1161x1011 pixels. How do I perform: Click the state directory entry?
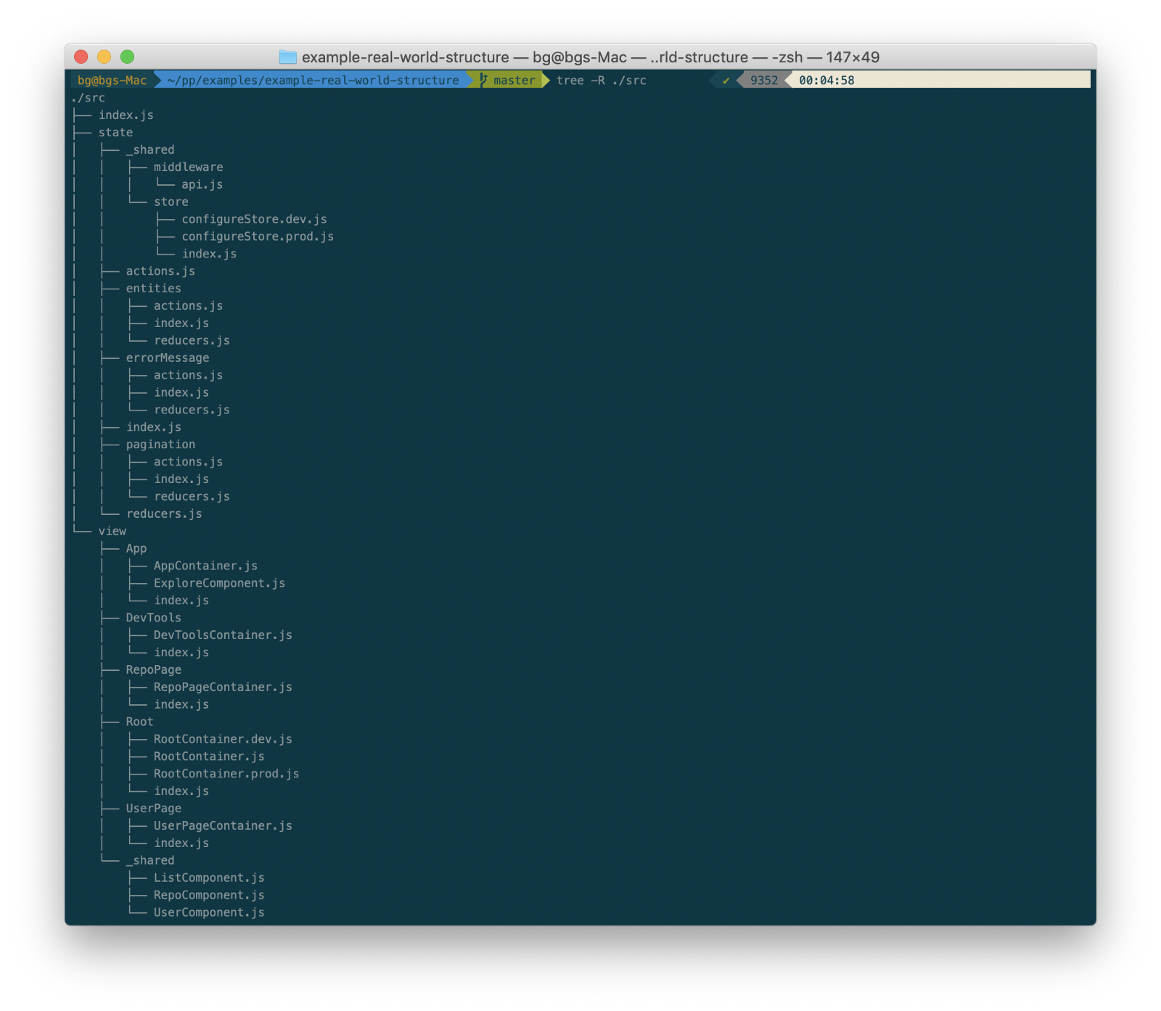(116, 133)
